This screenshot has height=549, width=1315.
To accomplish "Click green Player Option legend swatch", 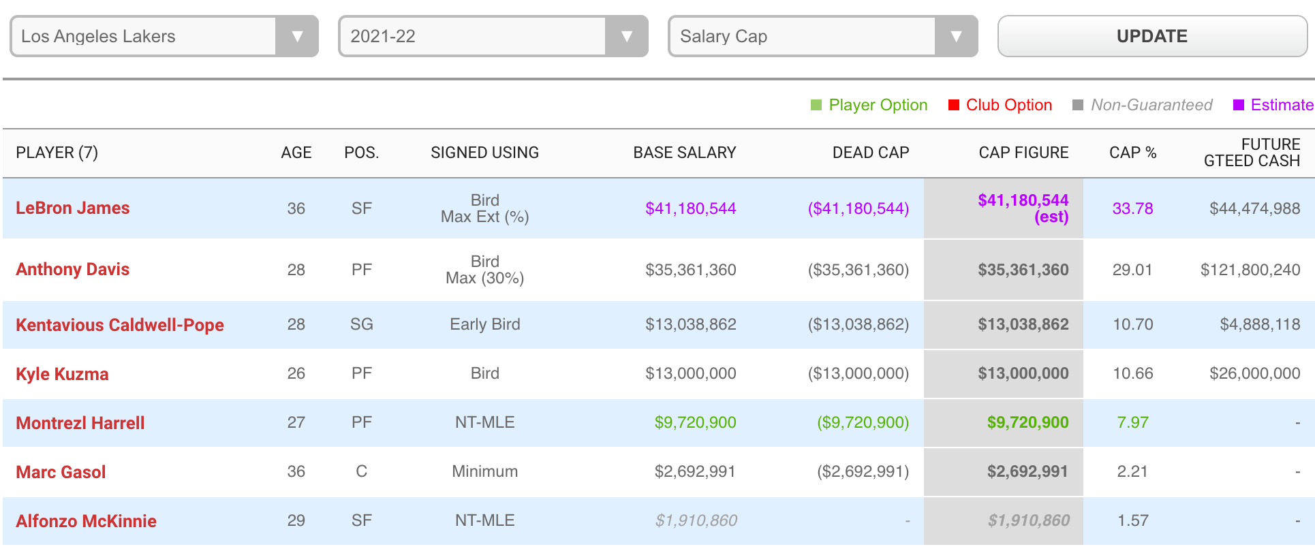I will point(816,105).
